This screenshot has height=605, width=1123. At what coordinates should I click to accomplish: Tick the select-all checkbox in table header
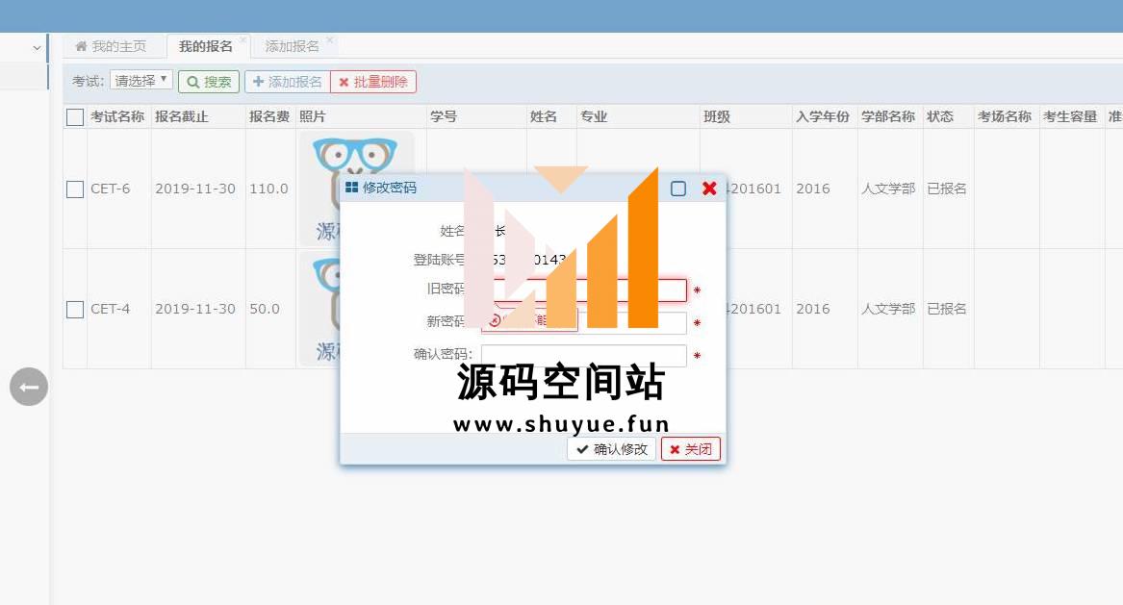click(x=75, y=117)
